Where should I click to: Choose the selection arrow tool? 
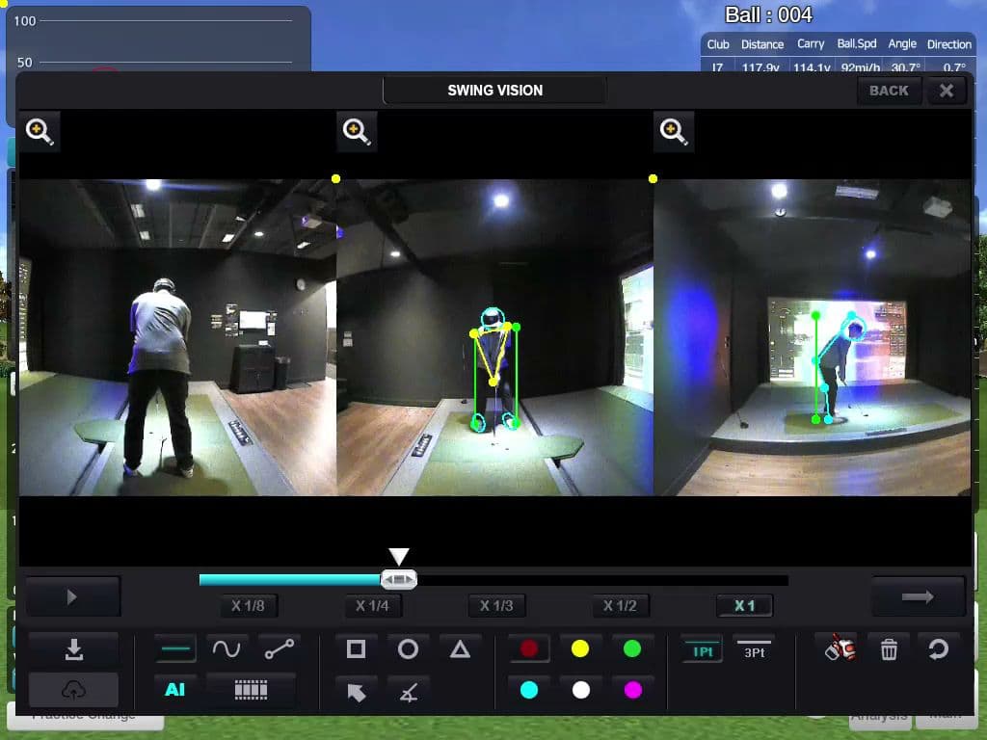click(x=355, y=690)
